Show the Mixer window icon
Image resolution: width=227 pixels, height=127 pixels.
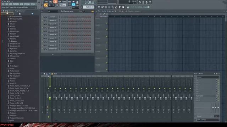pos(109,7)
